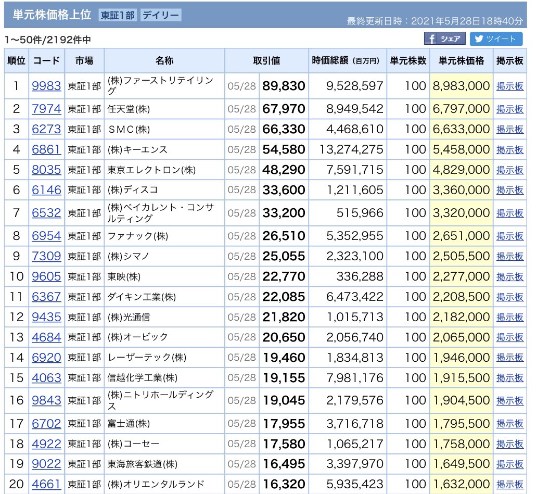537x494 pixels.
Task: Open stock code 7309 link
Action: click(46, 256)
